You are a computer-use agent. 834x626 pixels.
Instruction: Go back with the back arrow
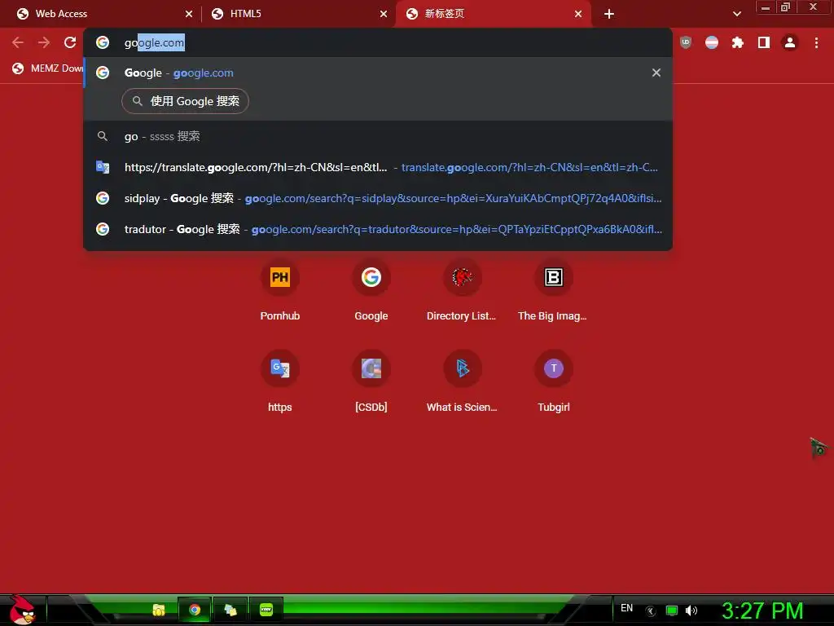pyautogui.click(x=18, y=42)
